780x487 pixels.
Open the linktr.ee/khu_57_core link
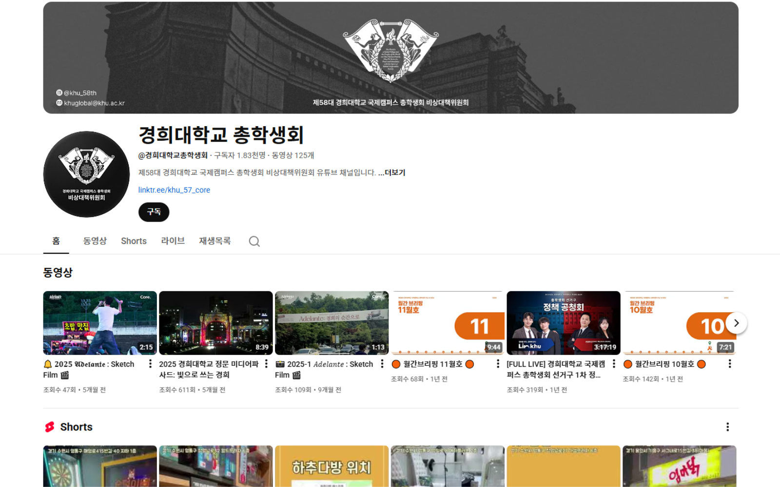pyautogui.click(x=174, y=190)
